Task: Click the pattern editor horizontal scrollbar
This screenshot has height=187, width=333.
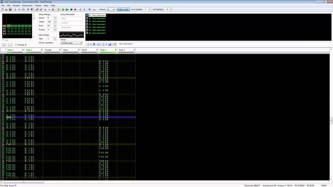Action: (165, 182)
